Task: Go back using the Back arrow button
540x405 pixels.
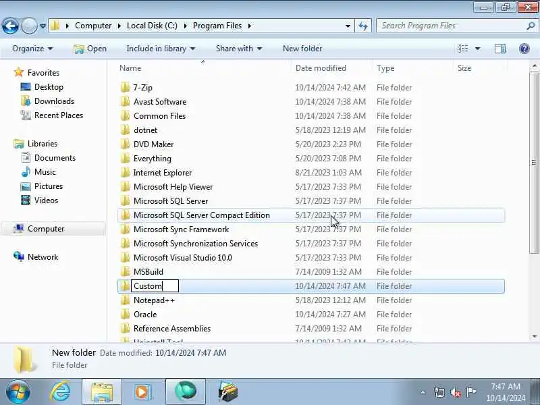Action: (x=10, y=26)
